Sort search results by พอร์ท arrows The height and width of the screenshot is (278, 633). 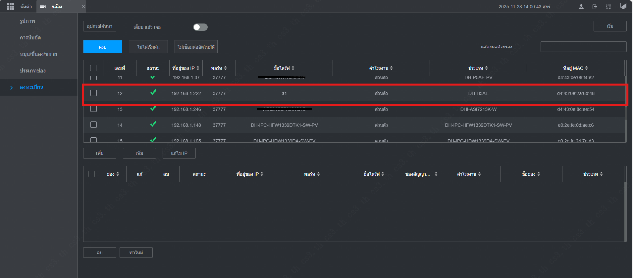(225, 68)
